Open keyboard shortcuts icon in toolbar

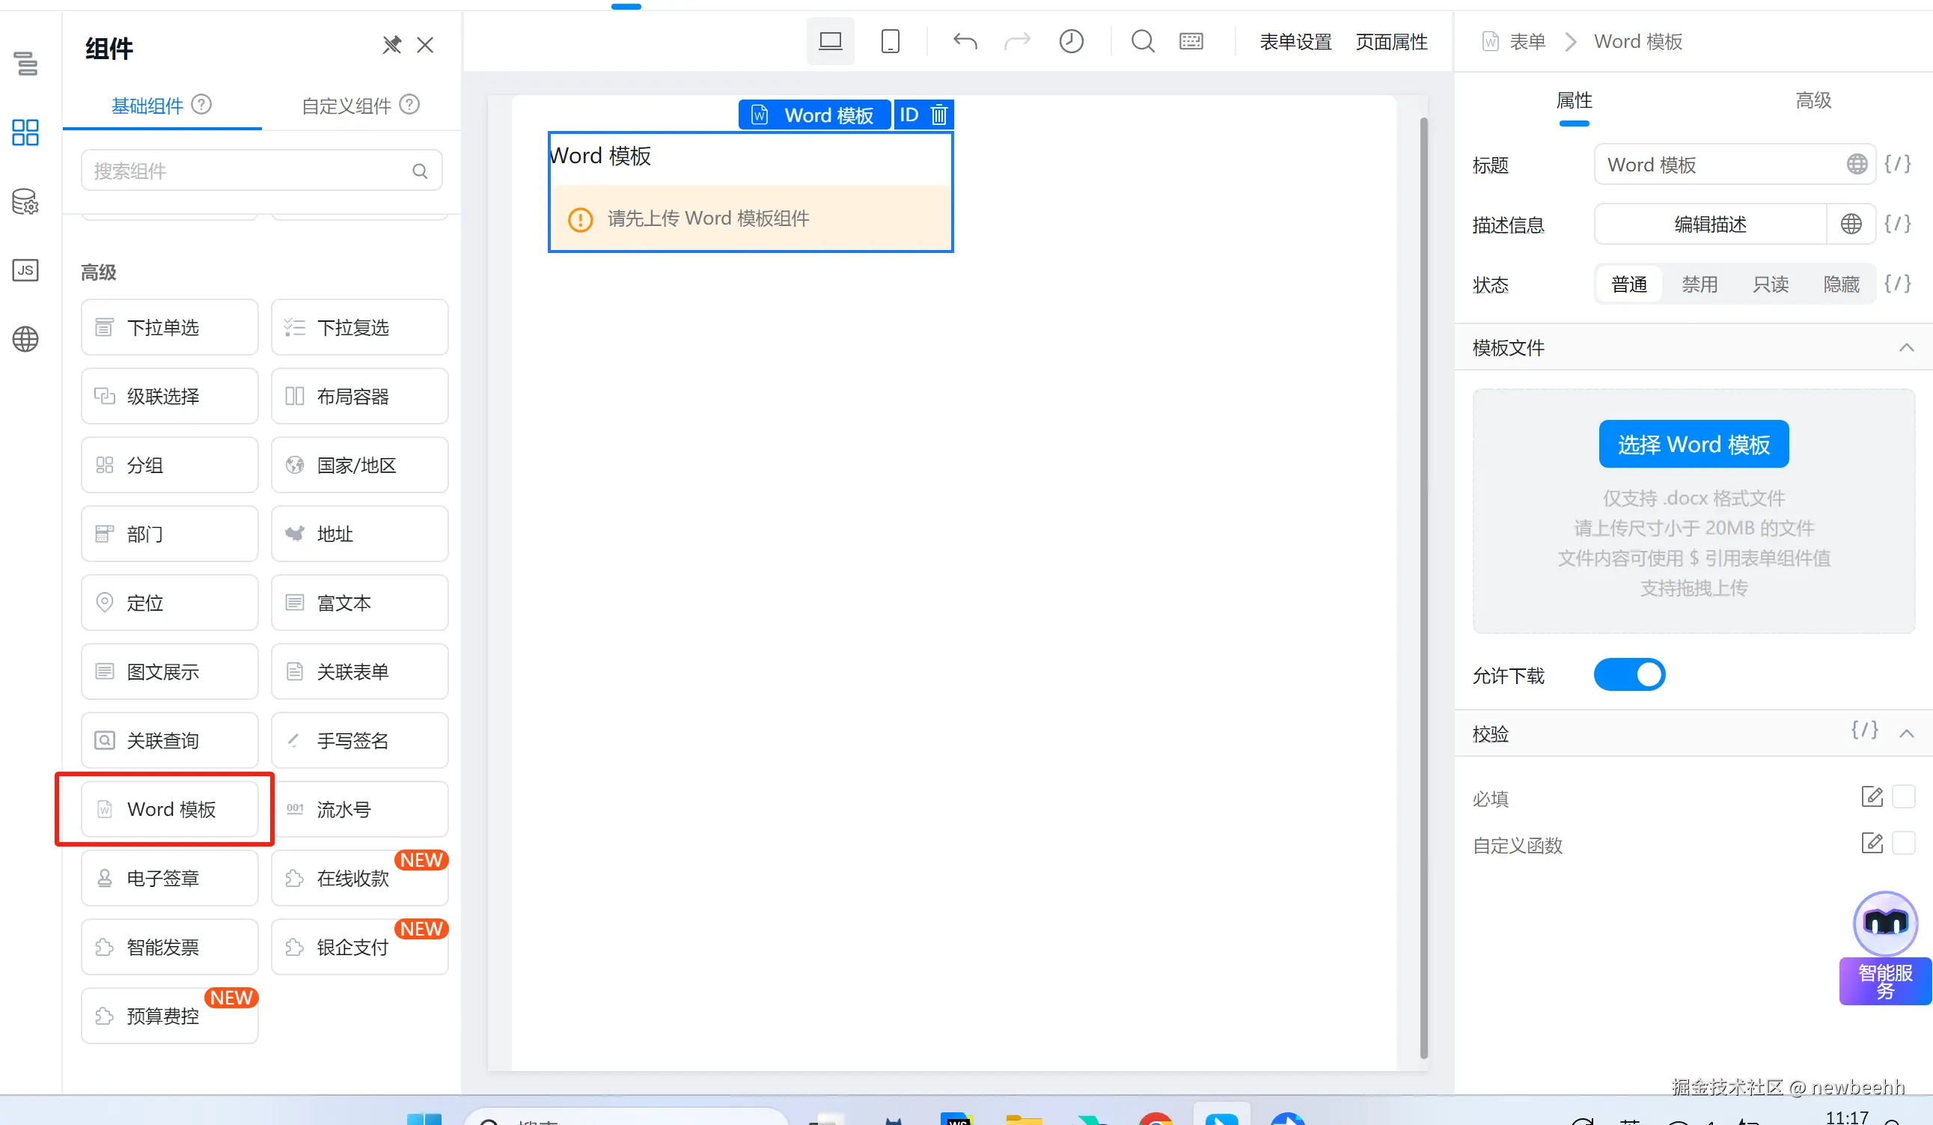click(x=1191, y=41)
